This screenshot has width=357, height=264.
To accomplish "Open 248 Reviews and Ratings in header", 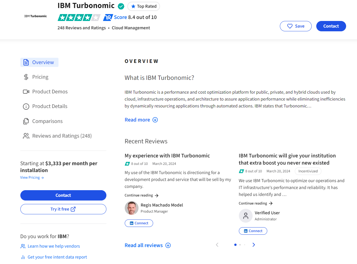I will click(81, 28).
